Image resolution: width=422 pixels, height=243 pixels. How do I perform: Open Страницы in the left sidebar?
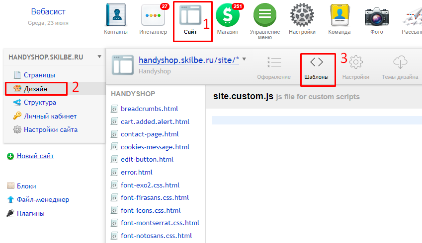[x=39, y=75]
